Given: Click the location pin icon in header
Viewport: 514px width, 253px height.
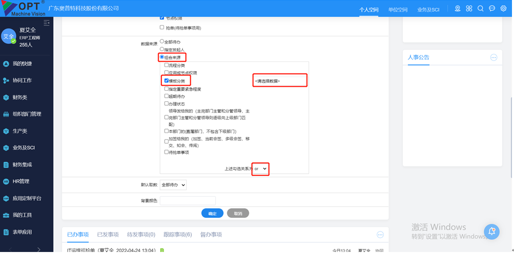Looking at the screenshot, I should 457,9.
